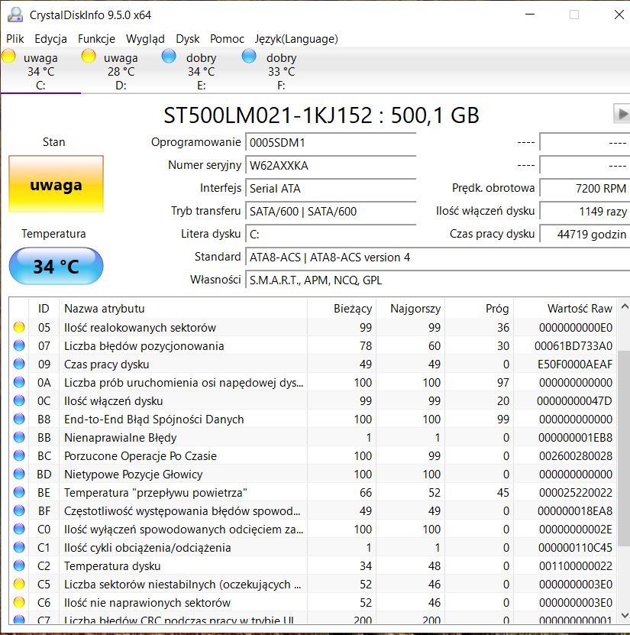Screen dimensions: 630x635
Task: Click blue status icon for attribute C2
Action: 19,565
